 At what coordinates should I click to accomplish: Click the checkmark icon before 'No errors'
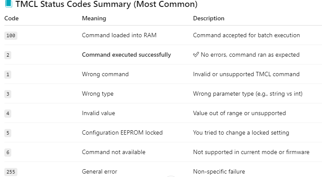[x=196, y=55]
